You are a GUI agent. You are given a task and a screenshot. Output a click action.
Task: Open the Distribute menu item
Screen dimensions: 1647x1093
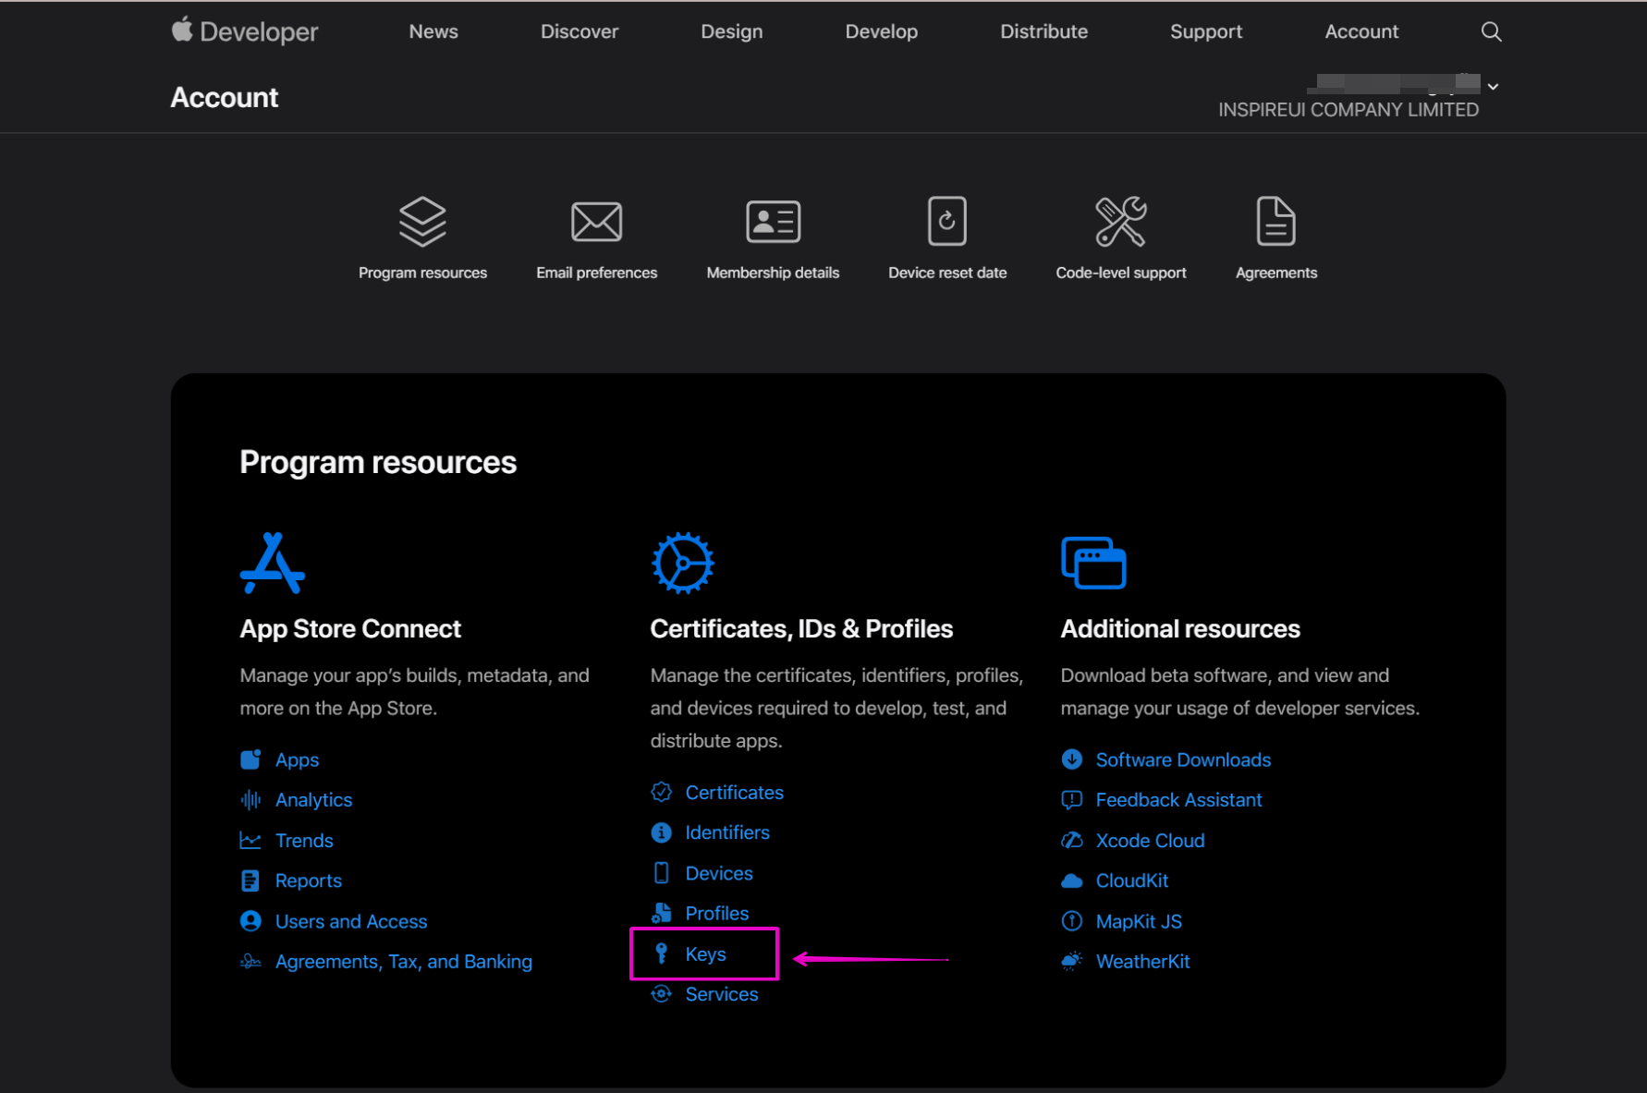1043,31
